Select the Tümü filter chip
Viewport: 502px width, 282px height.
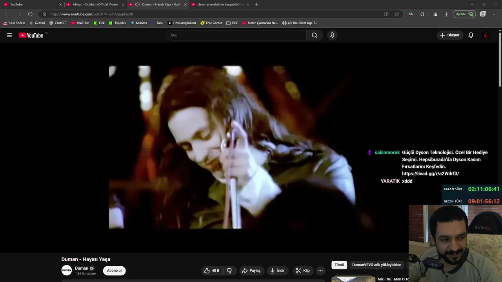point(339,265)
